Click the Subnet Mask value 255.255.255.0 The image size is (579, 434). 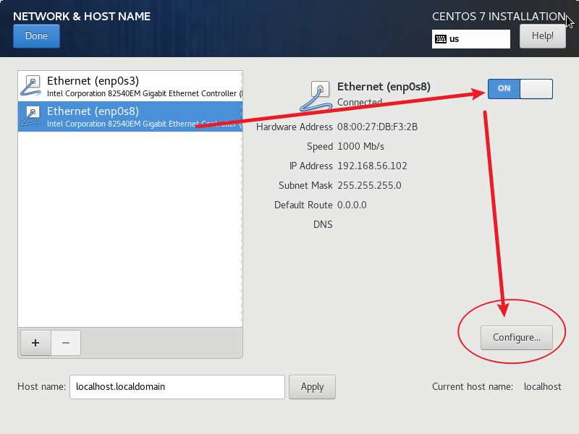coord(369,186)
